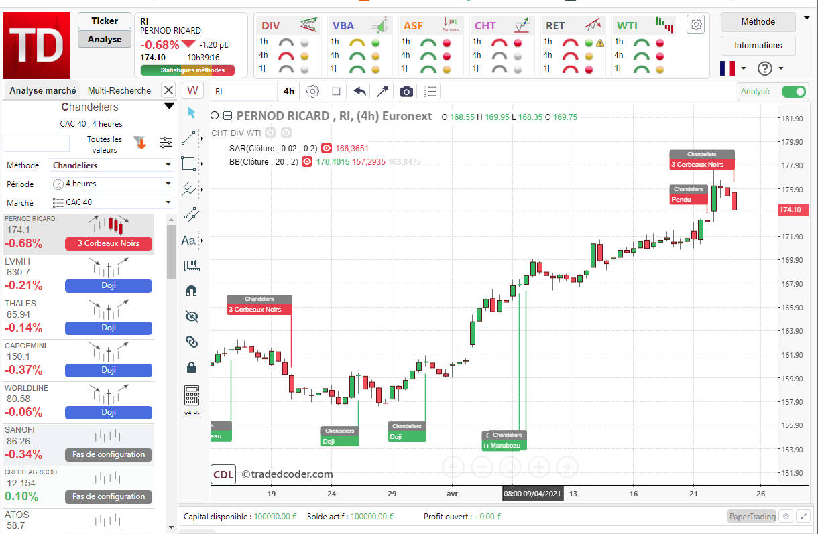818x534 pixels.
Task: Click the empty search field above Méthode
Action: (x=36, y=143)
